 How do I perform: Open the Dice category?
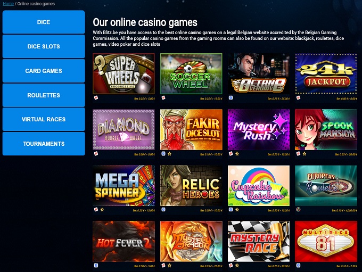tap(44, 22)
